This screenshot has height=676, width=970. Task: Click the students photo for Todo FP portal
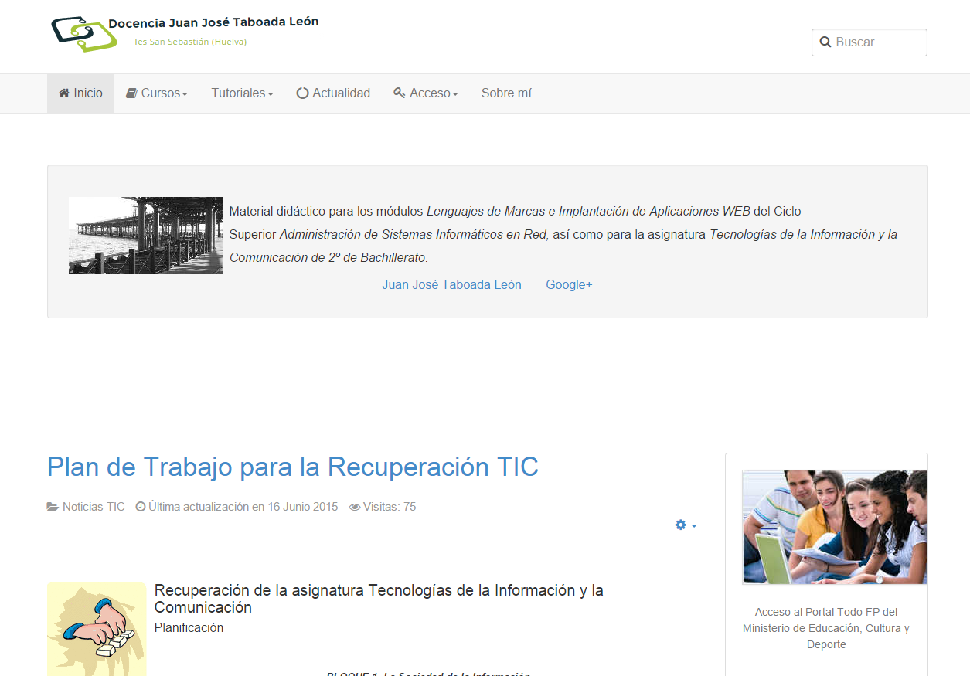834,527
